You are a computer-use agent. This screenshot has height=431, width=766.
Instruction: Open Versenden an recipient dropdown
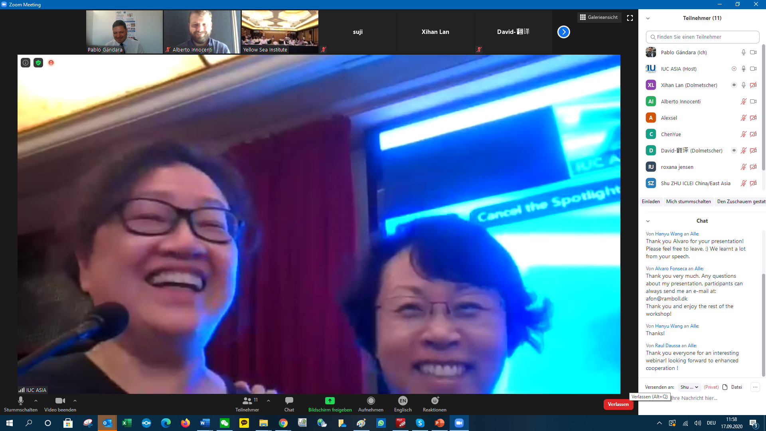[689, 387]
